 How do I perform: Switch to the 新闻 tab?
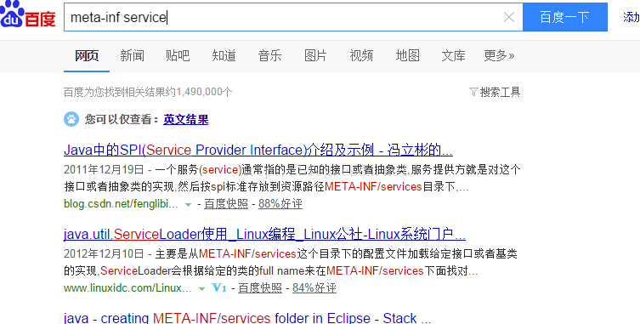[x=133, y=55]
